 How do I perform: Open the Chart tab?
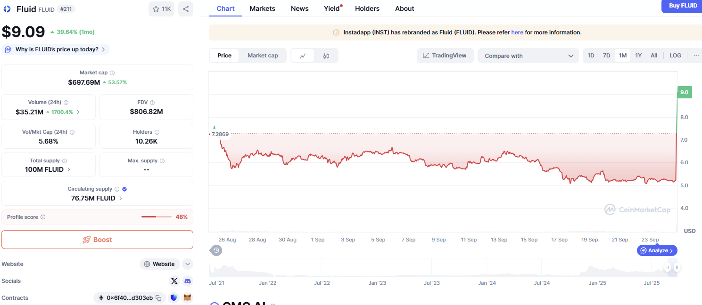click(225, 8)
